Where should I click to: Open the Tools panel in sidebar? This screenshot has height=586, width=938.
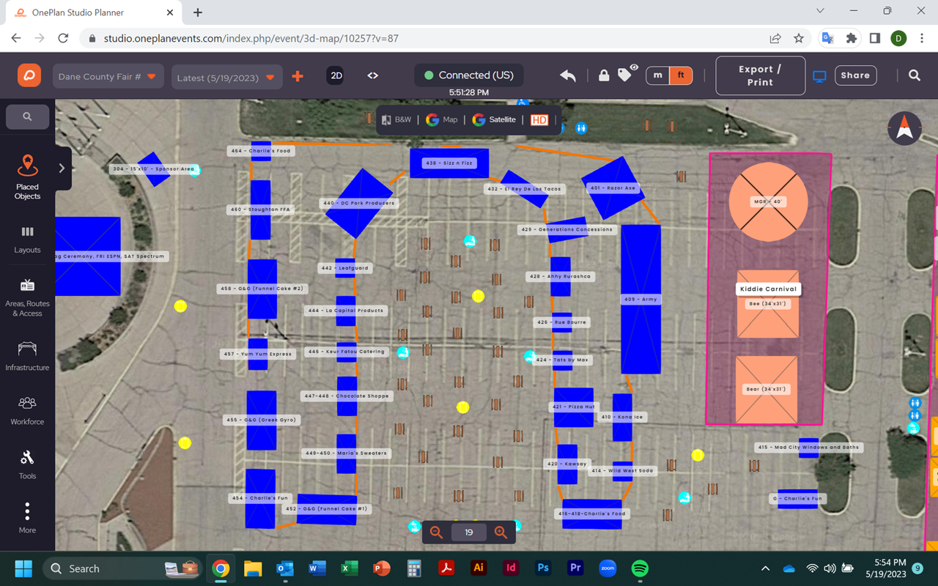tap(27, 465)
